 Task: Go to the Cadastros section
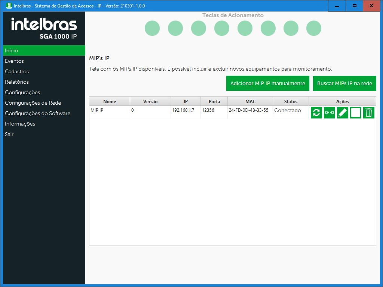(x=17, y=71)
